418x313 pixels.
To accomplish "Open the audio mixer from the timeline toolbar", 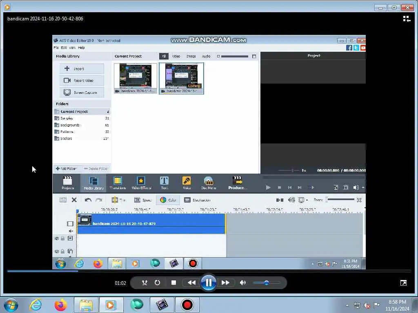I will [291, 200].
